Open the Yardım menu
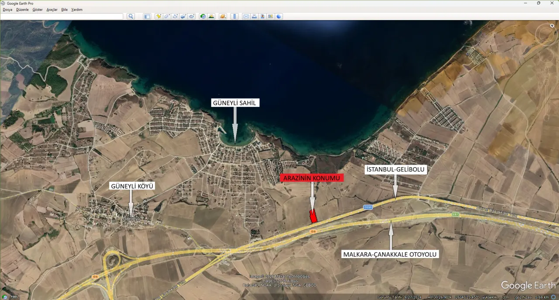 77,9
